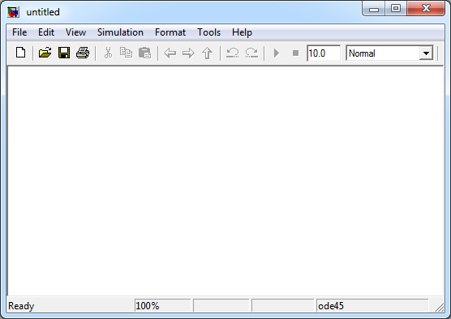
Task: Open a model with the folder icon
Action: coord(45,53)
